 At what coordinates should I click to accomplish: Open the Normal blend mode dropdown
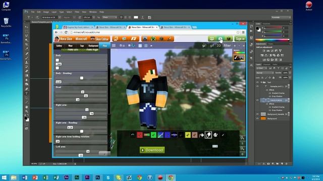(x=264, y=73)
